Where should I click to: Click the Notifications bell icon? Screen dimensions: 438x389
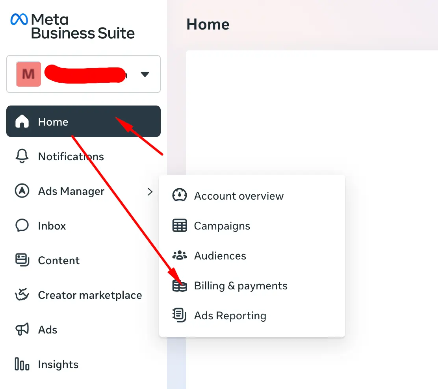(x=22, y=156)
